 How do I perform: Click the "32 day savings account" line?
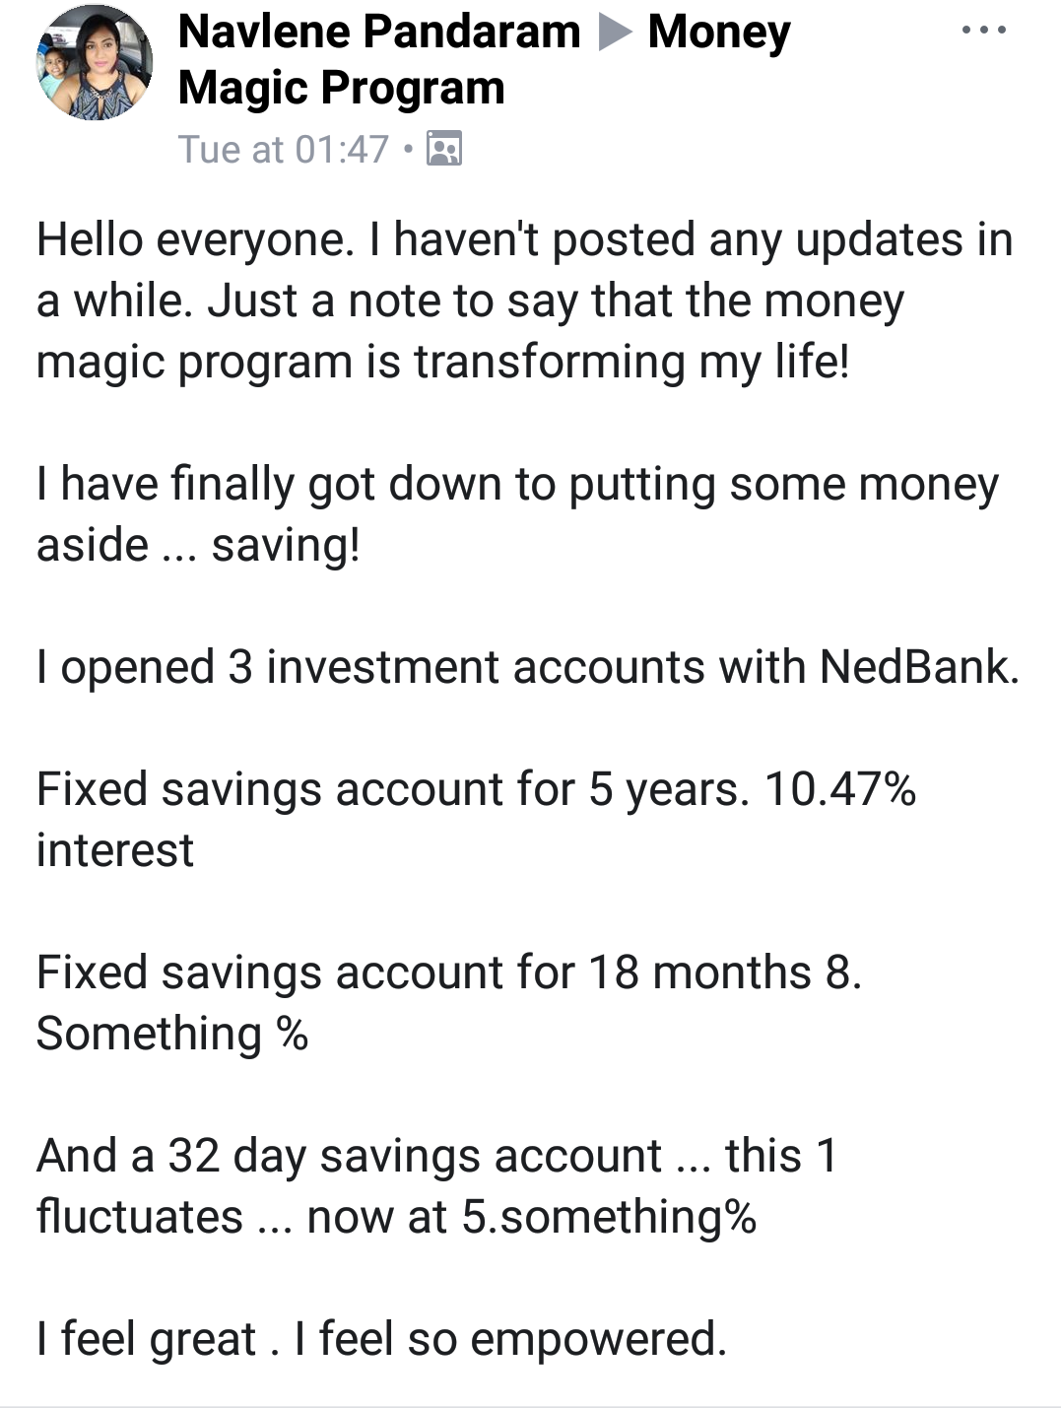pyautogui.click(x=414, y=1157)
